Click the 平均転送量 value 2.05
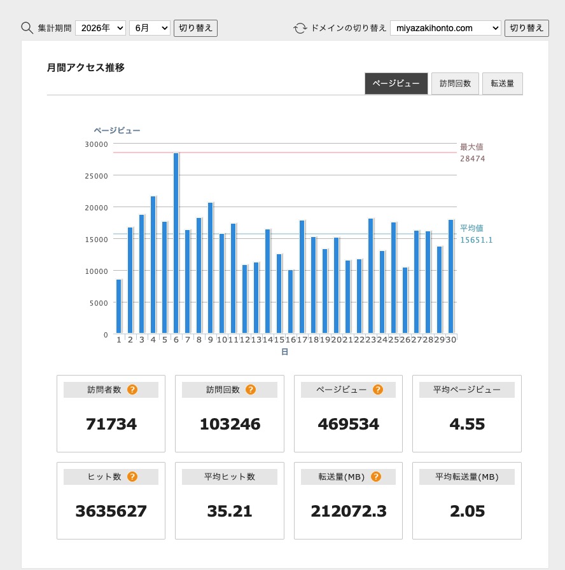565x570 pixels. pos(467,511)
